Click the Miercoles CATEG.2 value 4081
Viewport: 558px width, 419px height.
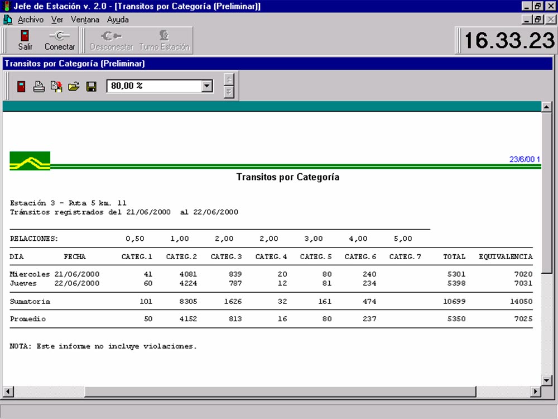188,274
